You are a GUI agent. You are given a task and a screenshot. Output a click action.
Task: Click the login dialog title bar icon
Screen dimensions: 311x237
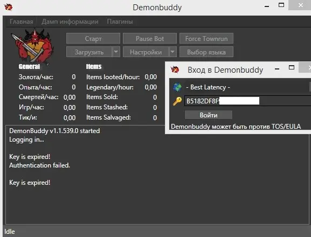tap(175, 69)
